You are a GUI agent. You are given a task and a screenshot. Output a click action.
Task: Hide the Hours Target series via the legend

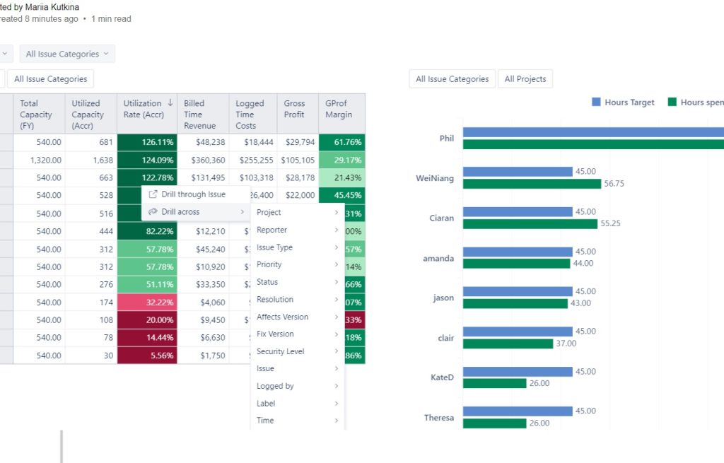(622, 102)
